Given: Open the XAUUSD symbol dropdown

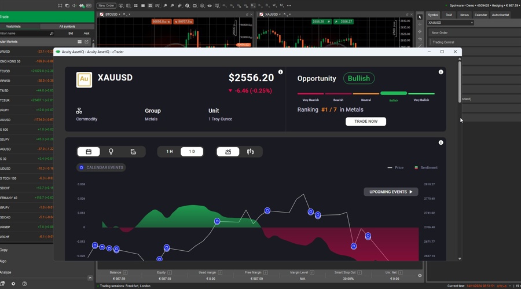Looking at the screenshot, I should (x=451, y=23).
